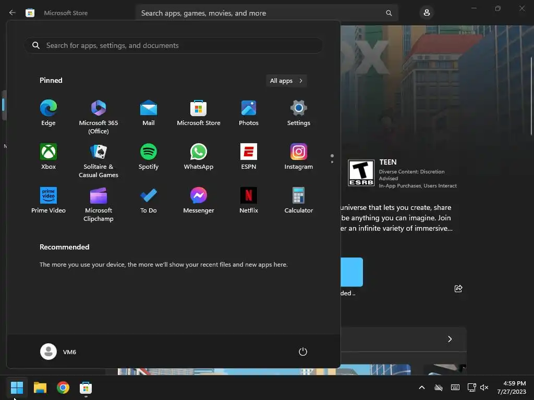Launch the To Do app
Screen dimensions: 534x400
(x=149, y=201)
